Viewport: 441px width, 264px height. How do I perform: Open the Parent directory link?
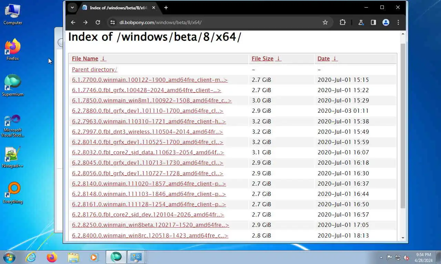click(94, 69)
